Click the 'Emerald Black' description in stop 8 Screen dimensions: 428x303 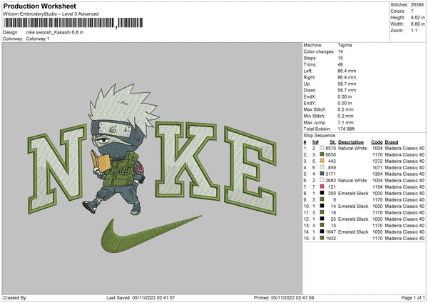353,194
